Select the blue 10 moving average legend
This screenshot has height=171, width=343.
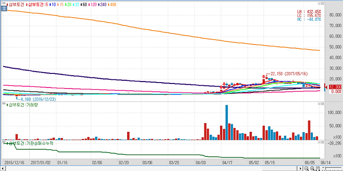coord(53,5)
